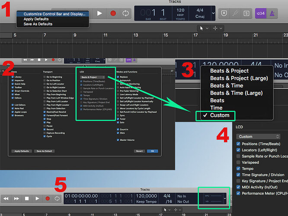Select Beats & Time (Large) menu item

tap(237, 93)
